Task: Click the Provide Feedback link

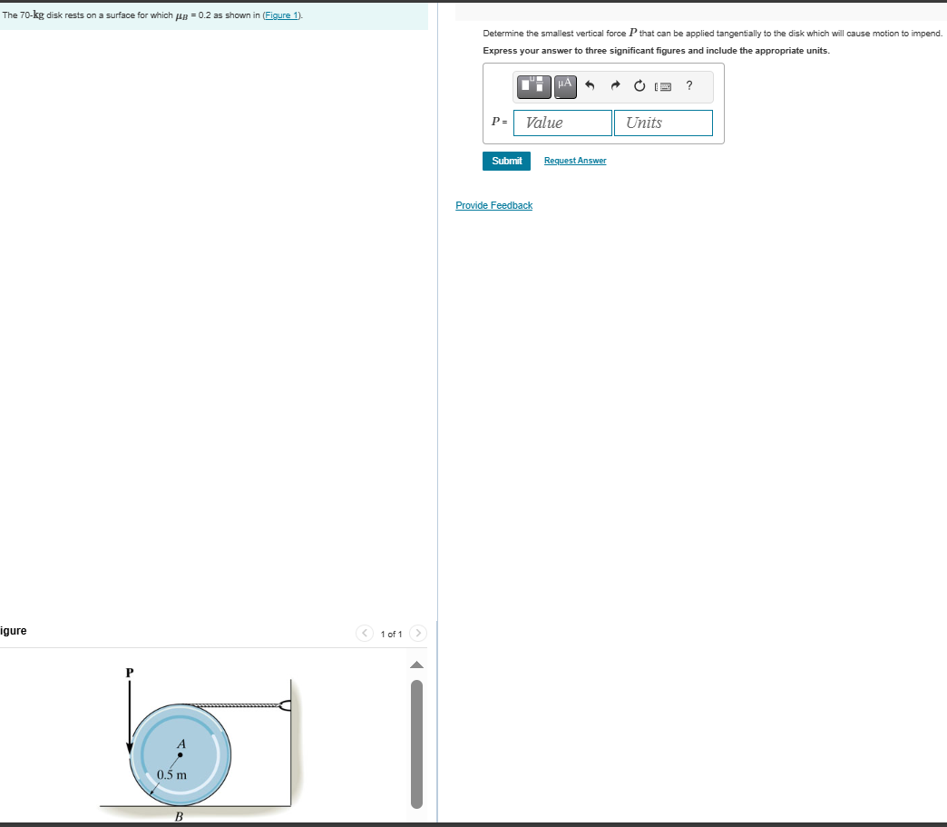Action: point(493,205)
